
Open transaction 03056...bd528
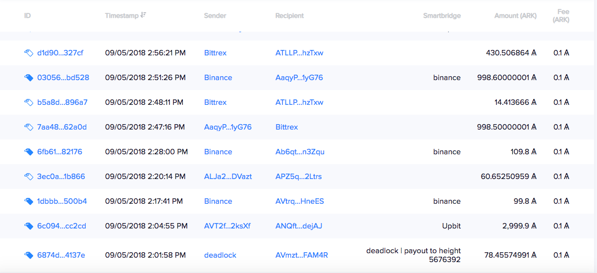point(63,78)
